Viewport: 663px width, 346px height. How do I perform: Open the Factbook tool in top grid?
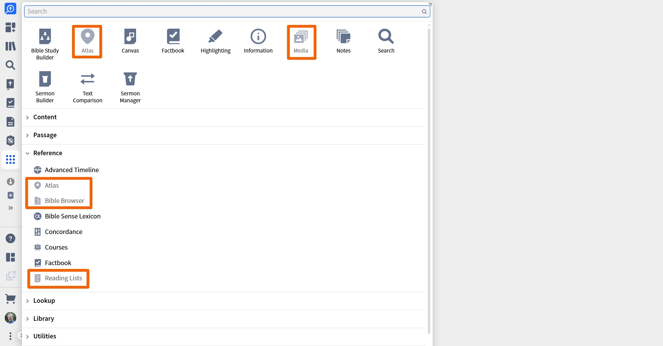coord(173,41)
